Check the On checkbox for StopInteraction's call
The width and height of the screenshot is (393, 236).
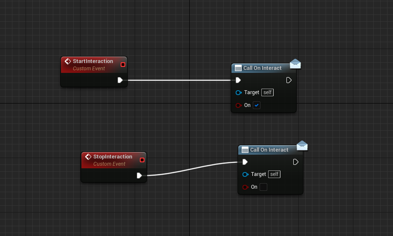pyautogui.click(x=263, y=187)
